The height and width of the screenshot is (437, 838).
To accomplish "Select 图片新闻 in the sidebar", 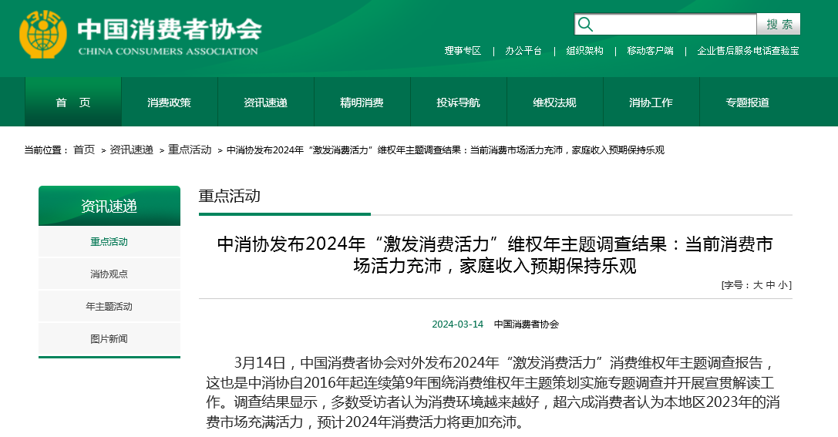I will (109, 338).
